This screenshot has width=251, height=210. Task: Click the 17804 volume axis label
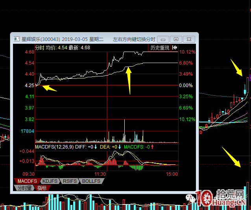tap(28, 131)
